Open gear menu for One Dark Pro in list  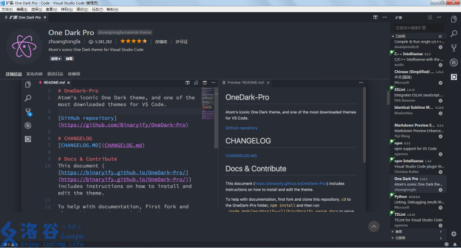click(x=440, y=190)
